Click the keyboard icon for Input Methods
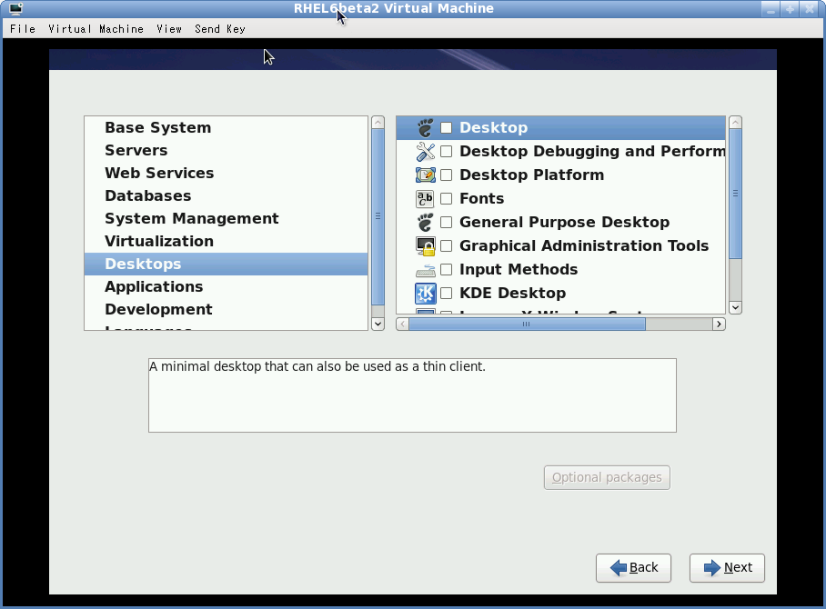Viewport: 826px width, 609px height. coord(425,269)
